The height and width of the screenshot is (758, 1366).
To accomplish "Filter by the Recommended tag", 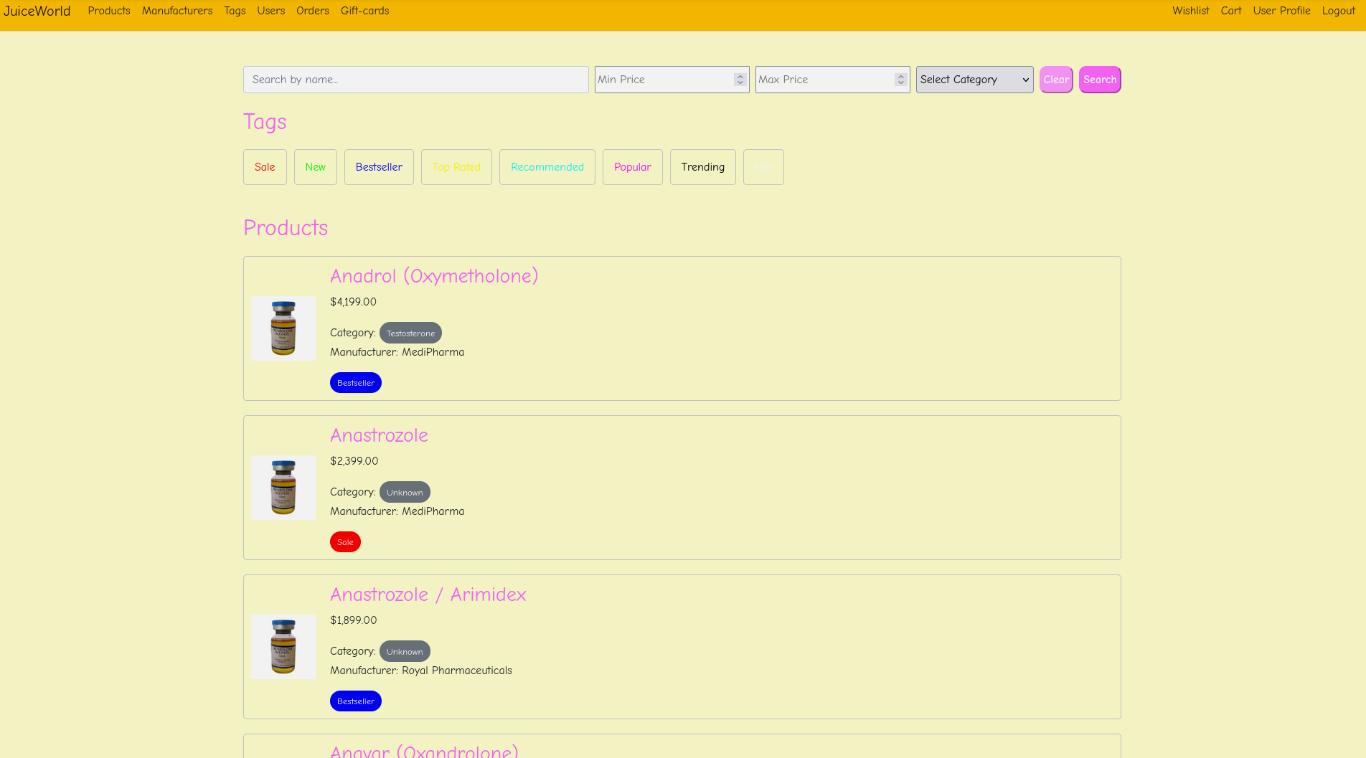I will point(547,167).
